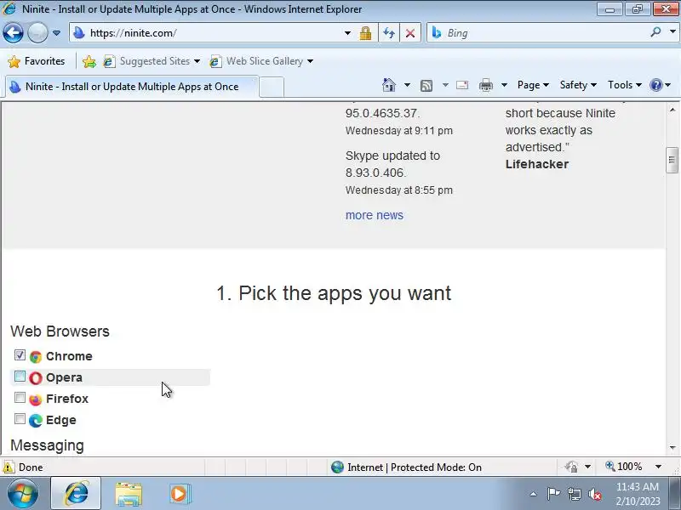Screen dimensions: 681x510
Task: Expand the address bar URL dropdown
Action: point(347,33)
